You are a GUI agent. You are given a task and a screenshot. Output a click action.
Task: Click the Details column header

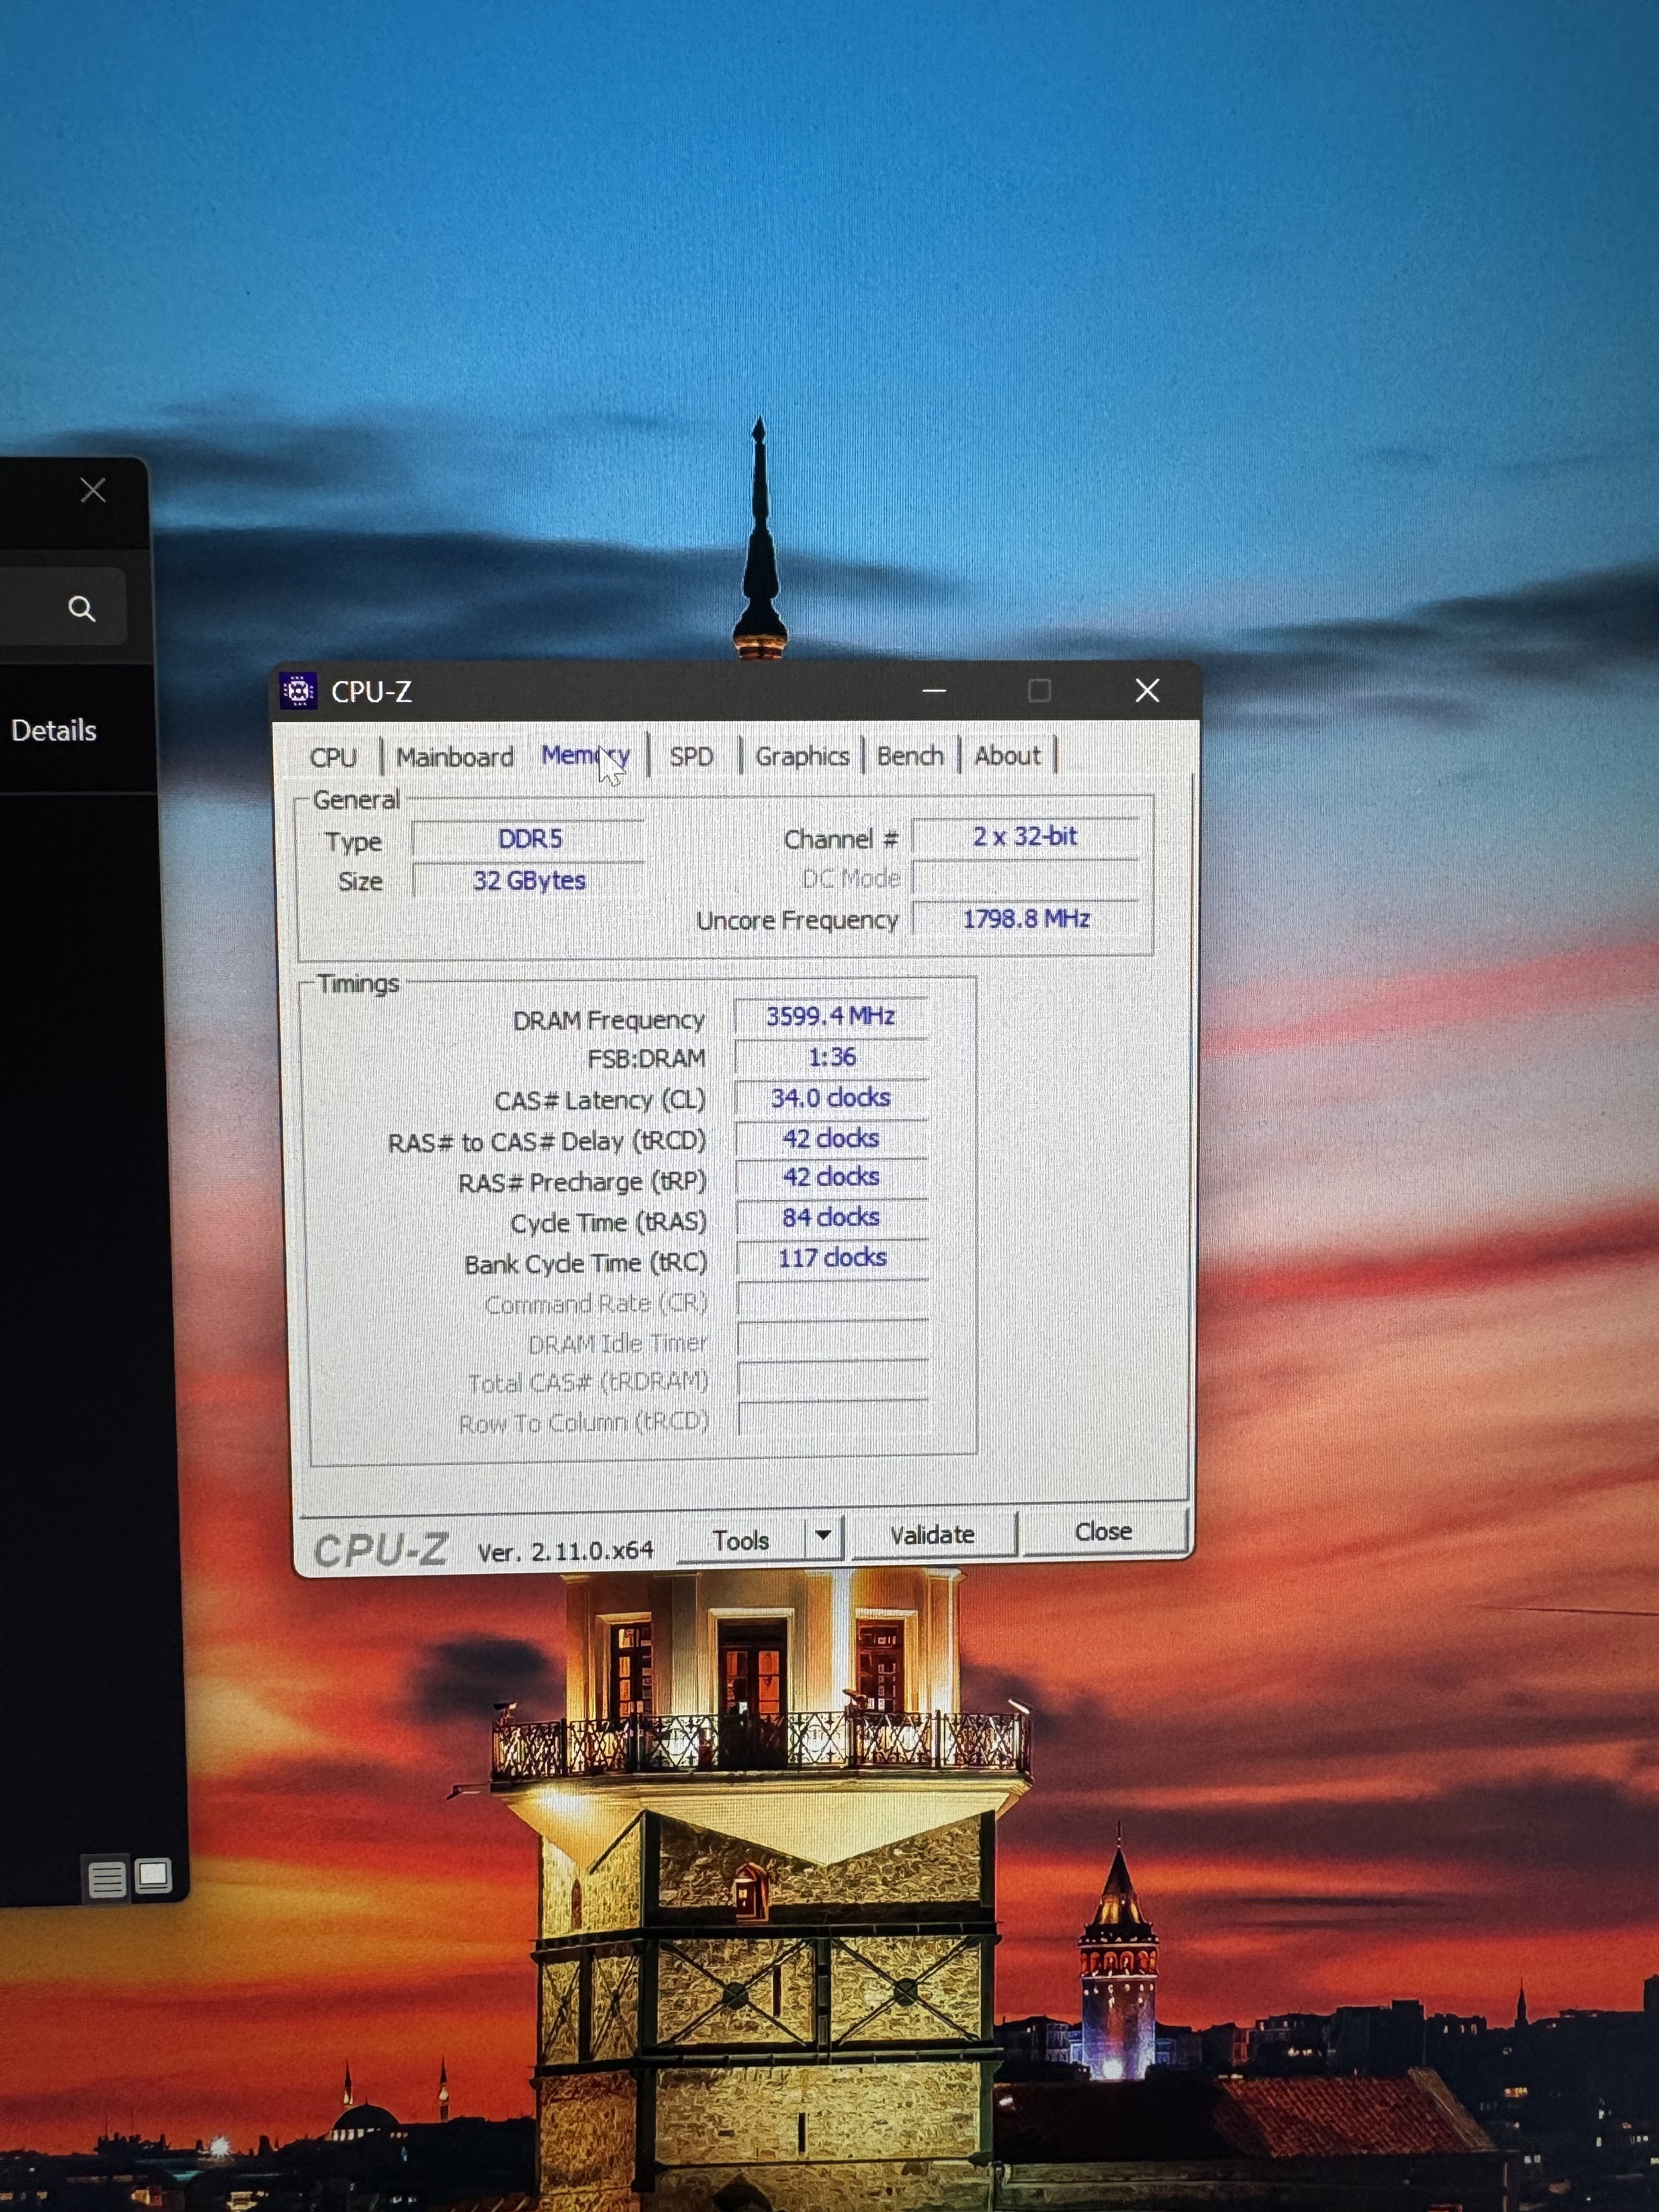tap(54, 731)
